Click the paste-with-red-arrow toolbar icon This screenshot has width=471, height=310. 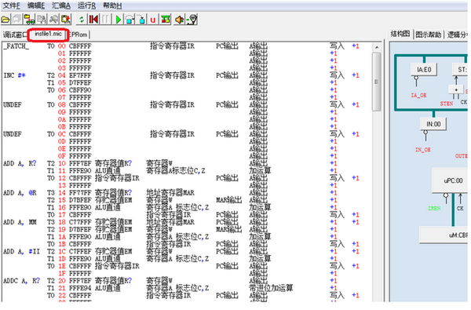pyautogui.click(x=65, y=20)
